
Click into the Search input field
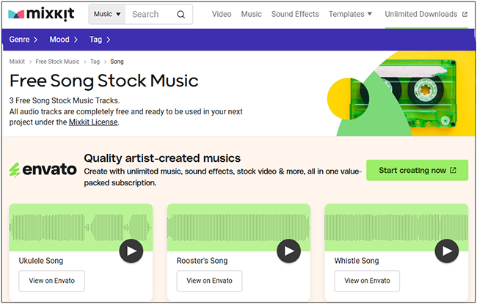(x=150, y=15)
